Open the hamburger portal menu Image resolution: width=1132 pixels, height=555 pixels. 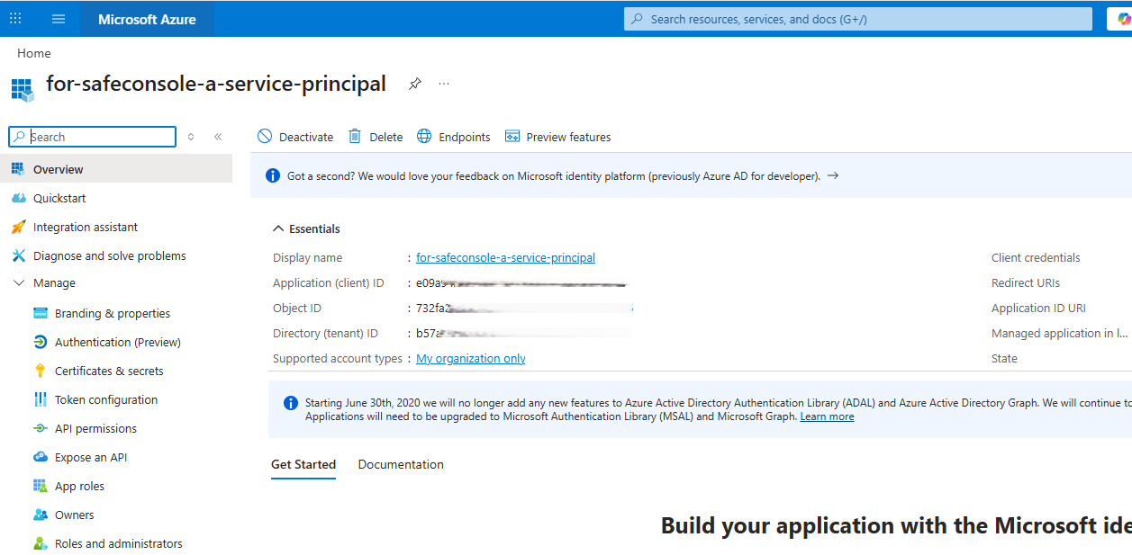[x=59, y=19]
